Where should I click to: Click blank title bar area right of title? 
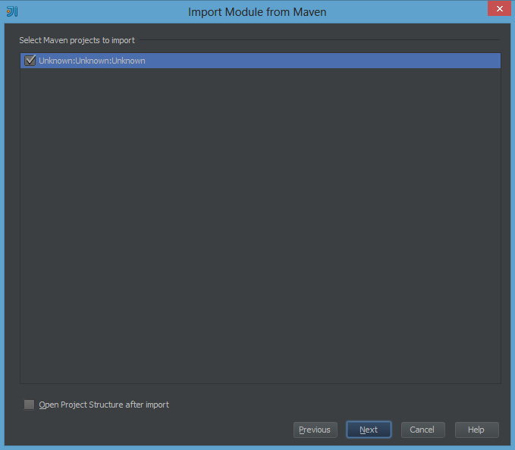coord(407,12)
